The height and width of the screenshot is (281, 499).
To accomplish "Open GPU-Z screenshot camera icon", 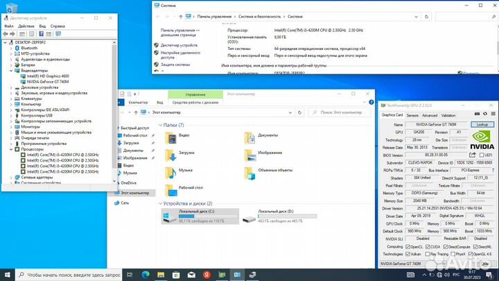I will point(477,114).
